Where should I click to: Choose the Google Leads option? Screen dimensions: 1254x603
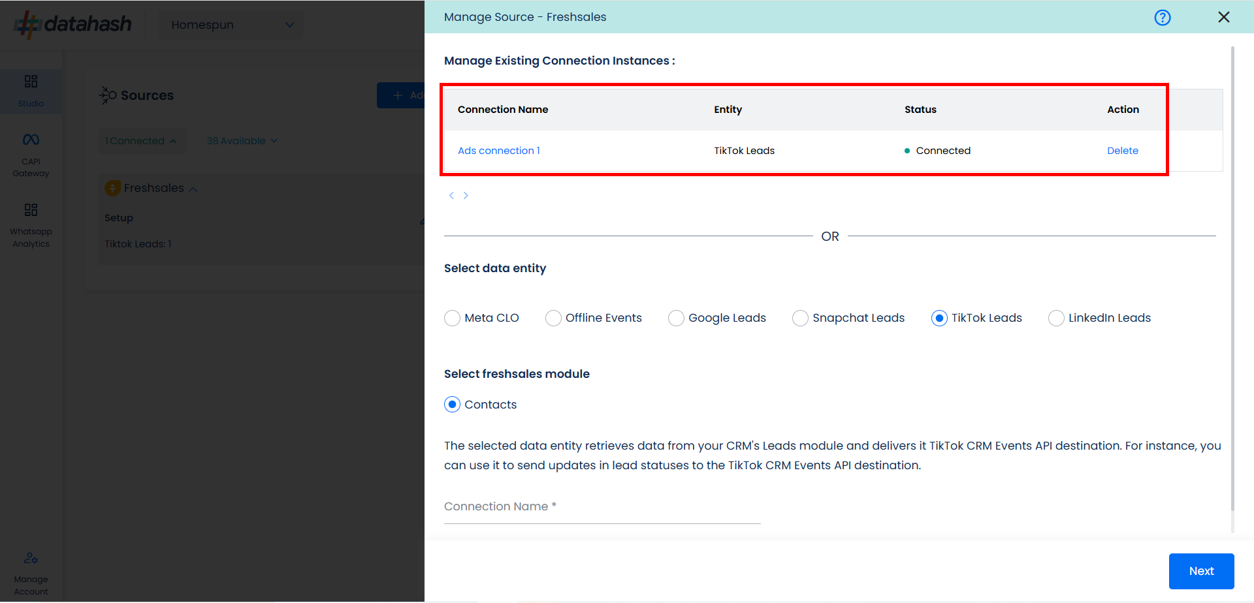coord(676,318)
